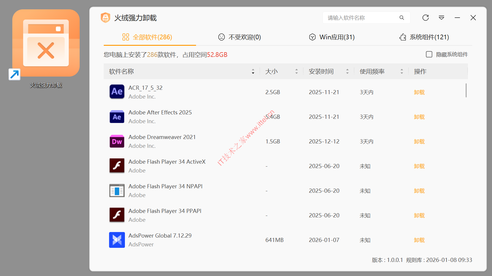Click the software name search input field
492x276 pixels.
[x=362, y=18]
